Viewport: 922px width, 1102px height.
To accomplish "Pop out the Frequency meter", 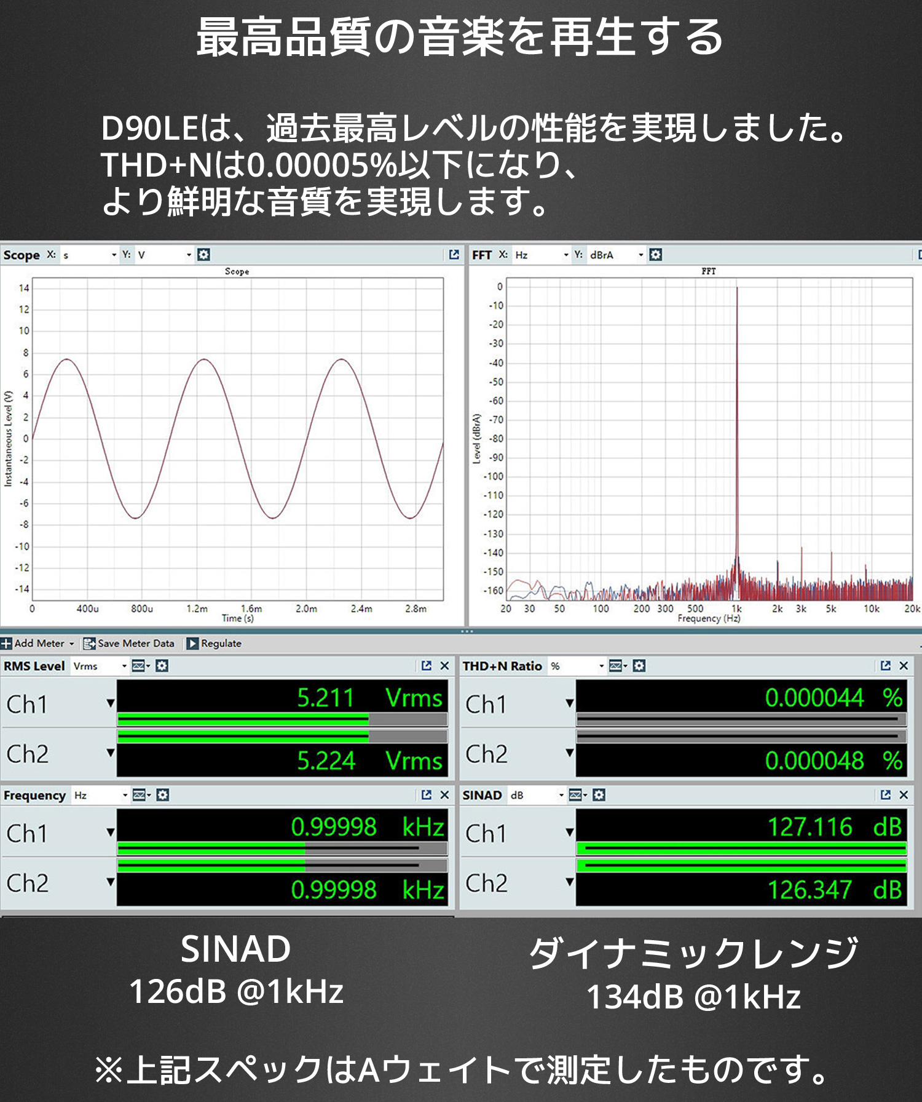I will click(x=427, y=795).
